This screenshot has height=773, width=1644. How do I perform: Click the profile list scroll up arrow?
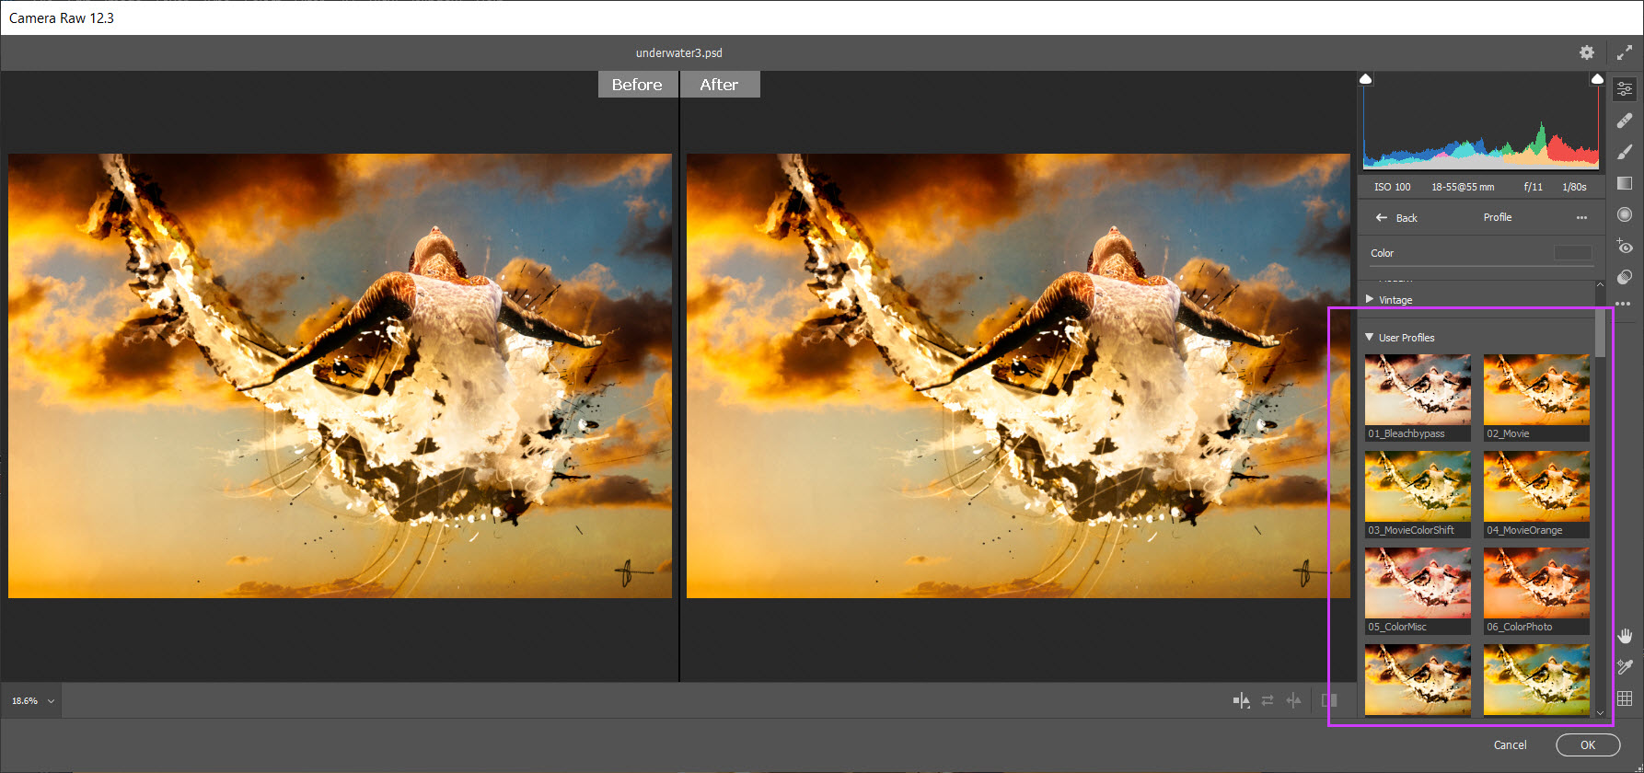[1600, 284]
